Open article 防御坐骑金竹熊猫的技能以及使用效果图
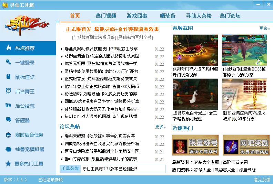Viewport: 273px width, 184px height. click(x=102, y=56)
